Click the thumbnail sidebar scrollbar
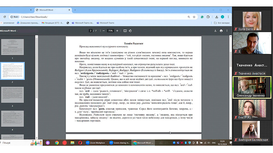Screen dimensions: 273x153 point(37,68)
